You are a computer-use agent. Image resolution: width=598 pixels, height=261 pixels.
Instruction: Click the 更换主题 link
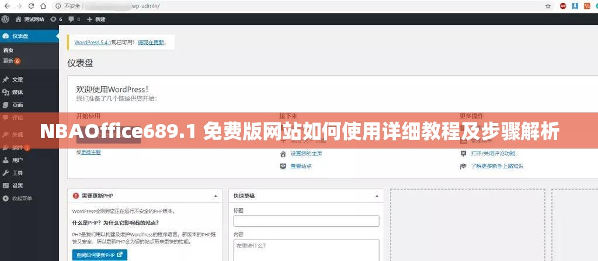coord(91,152)
